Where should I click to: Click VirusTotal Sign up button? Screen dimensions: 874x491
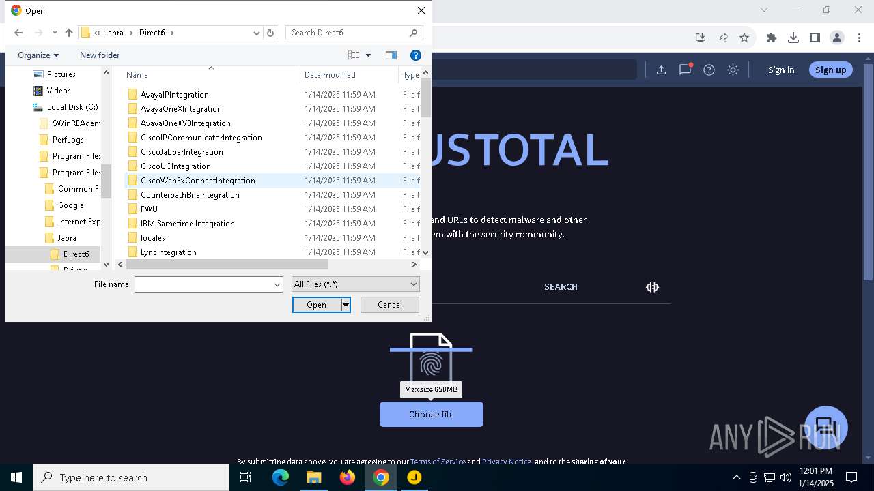(830, 70)
